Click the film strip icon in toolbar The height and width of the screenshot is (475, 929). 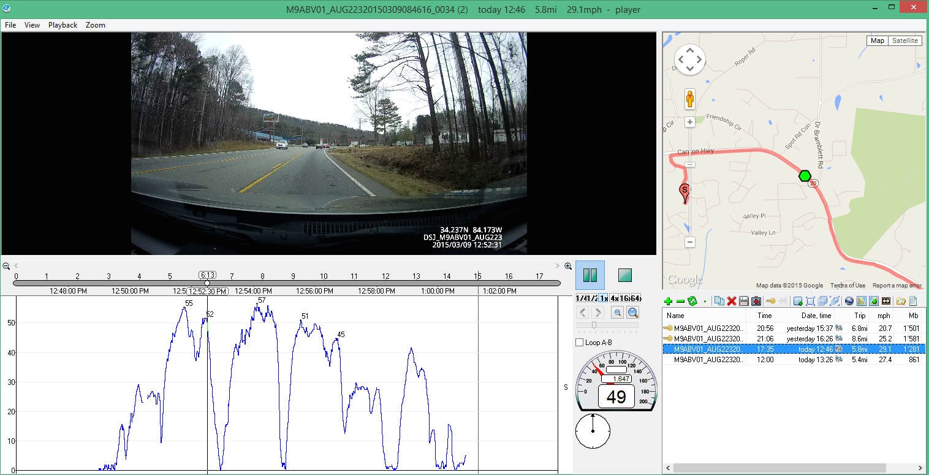tap(885, 301)
